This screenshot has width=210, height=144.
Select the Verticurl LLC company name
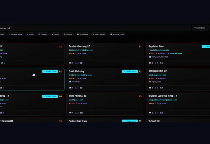[x=154, y=121]
